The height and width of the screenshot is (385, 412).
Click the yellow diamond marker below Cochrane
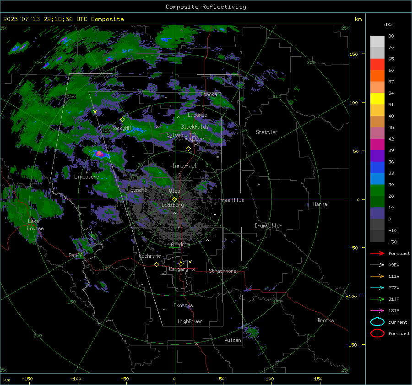157,264
